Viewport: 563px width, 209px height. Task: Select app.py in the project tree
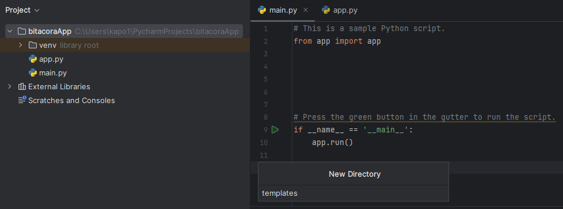tap(51, 59)
